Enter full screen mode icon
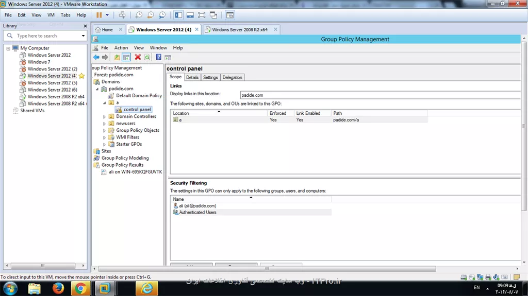The image size is (528, 296). pyautogui.click(x=202, y=15)
